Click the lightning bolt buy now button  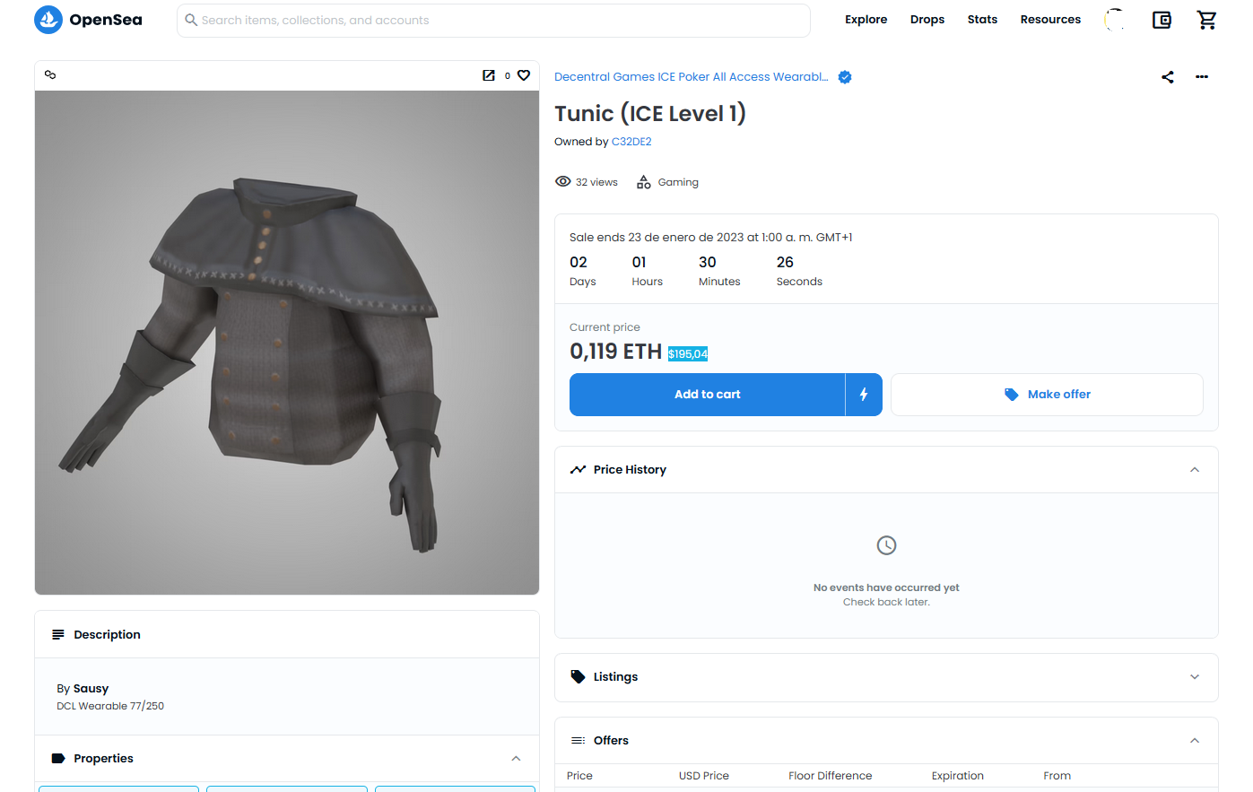pos(864,395)
